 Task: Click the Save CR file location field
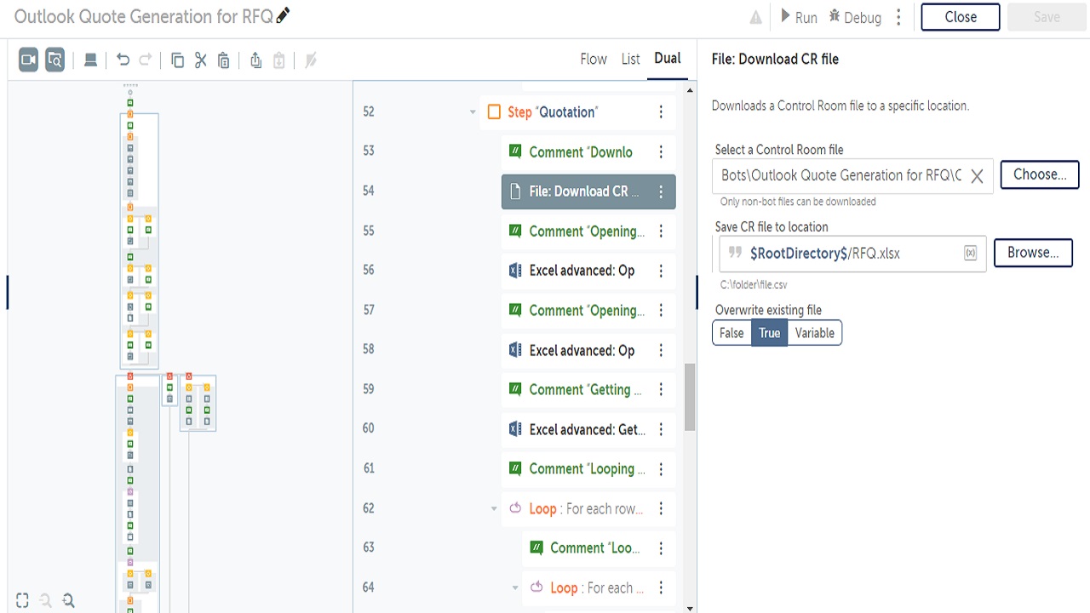tap(852, 254)
